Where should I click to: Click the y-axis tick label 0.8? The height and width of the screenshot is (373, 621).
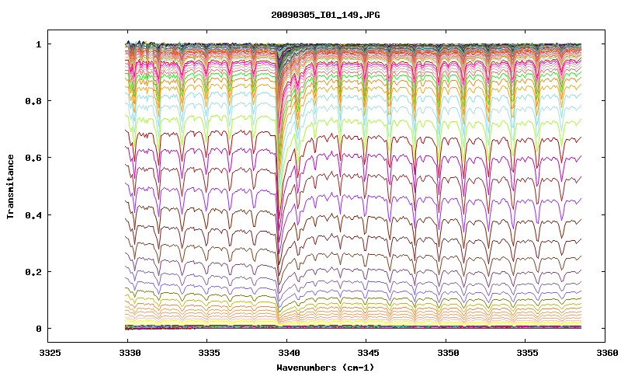click(33, 101)
